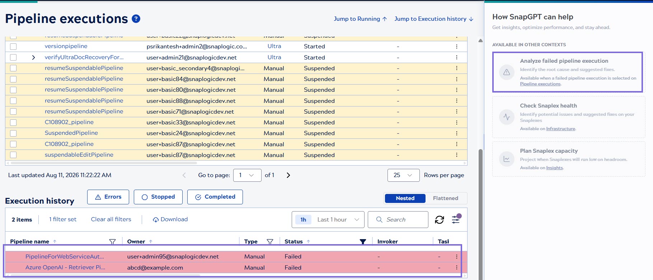
Task: Open the Rows per page dropdown
Action: [x=403, y=175]
